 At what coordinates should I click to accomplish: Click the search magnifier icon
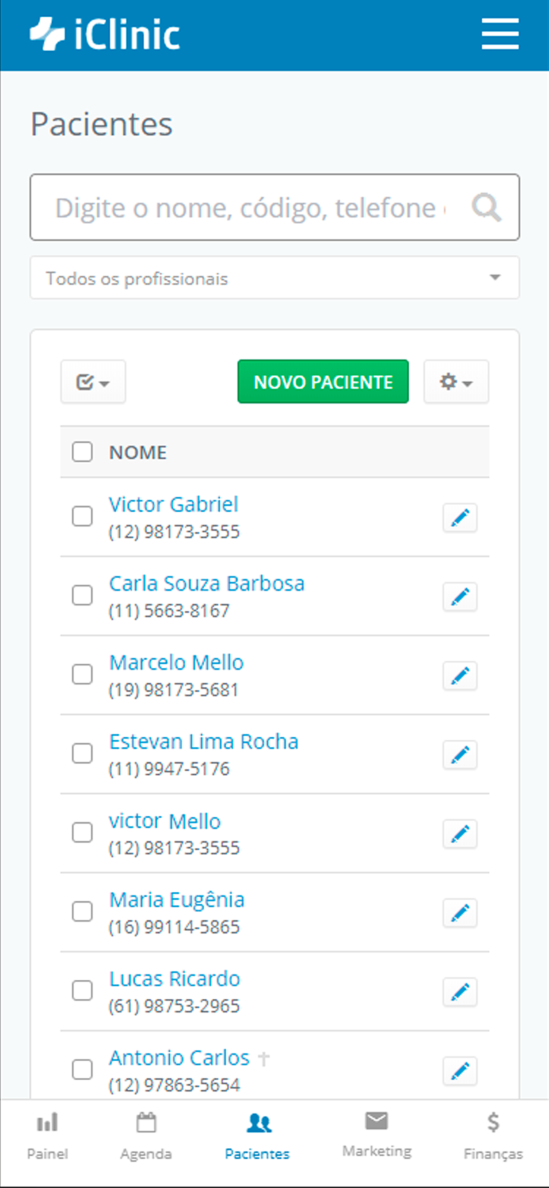click(486, 208)
